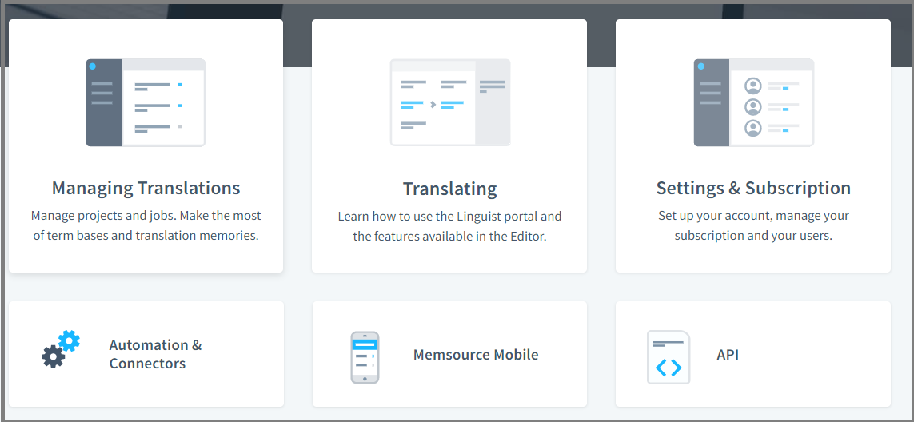Open the API label link
The width and height of the screenshot is (914, 422).
pyautogui.click(x=728, y=355)
